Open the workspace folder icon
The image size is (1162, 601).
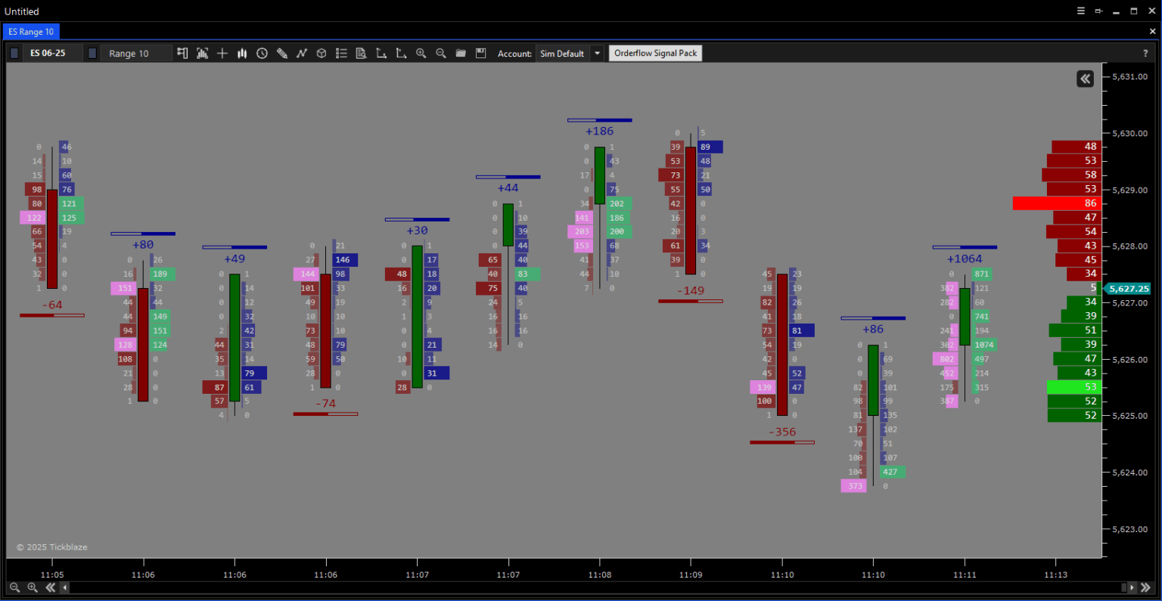click(461, 53)
